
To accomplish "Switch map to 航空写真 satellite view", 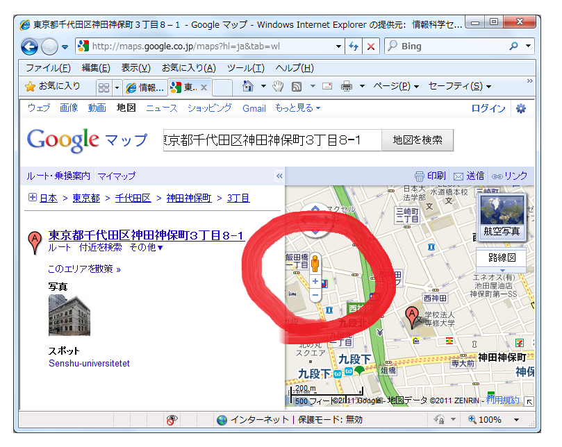I will [x=502, y=217].
